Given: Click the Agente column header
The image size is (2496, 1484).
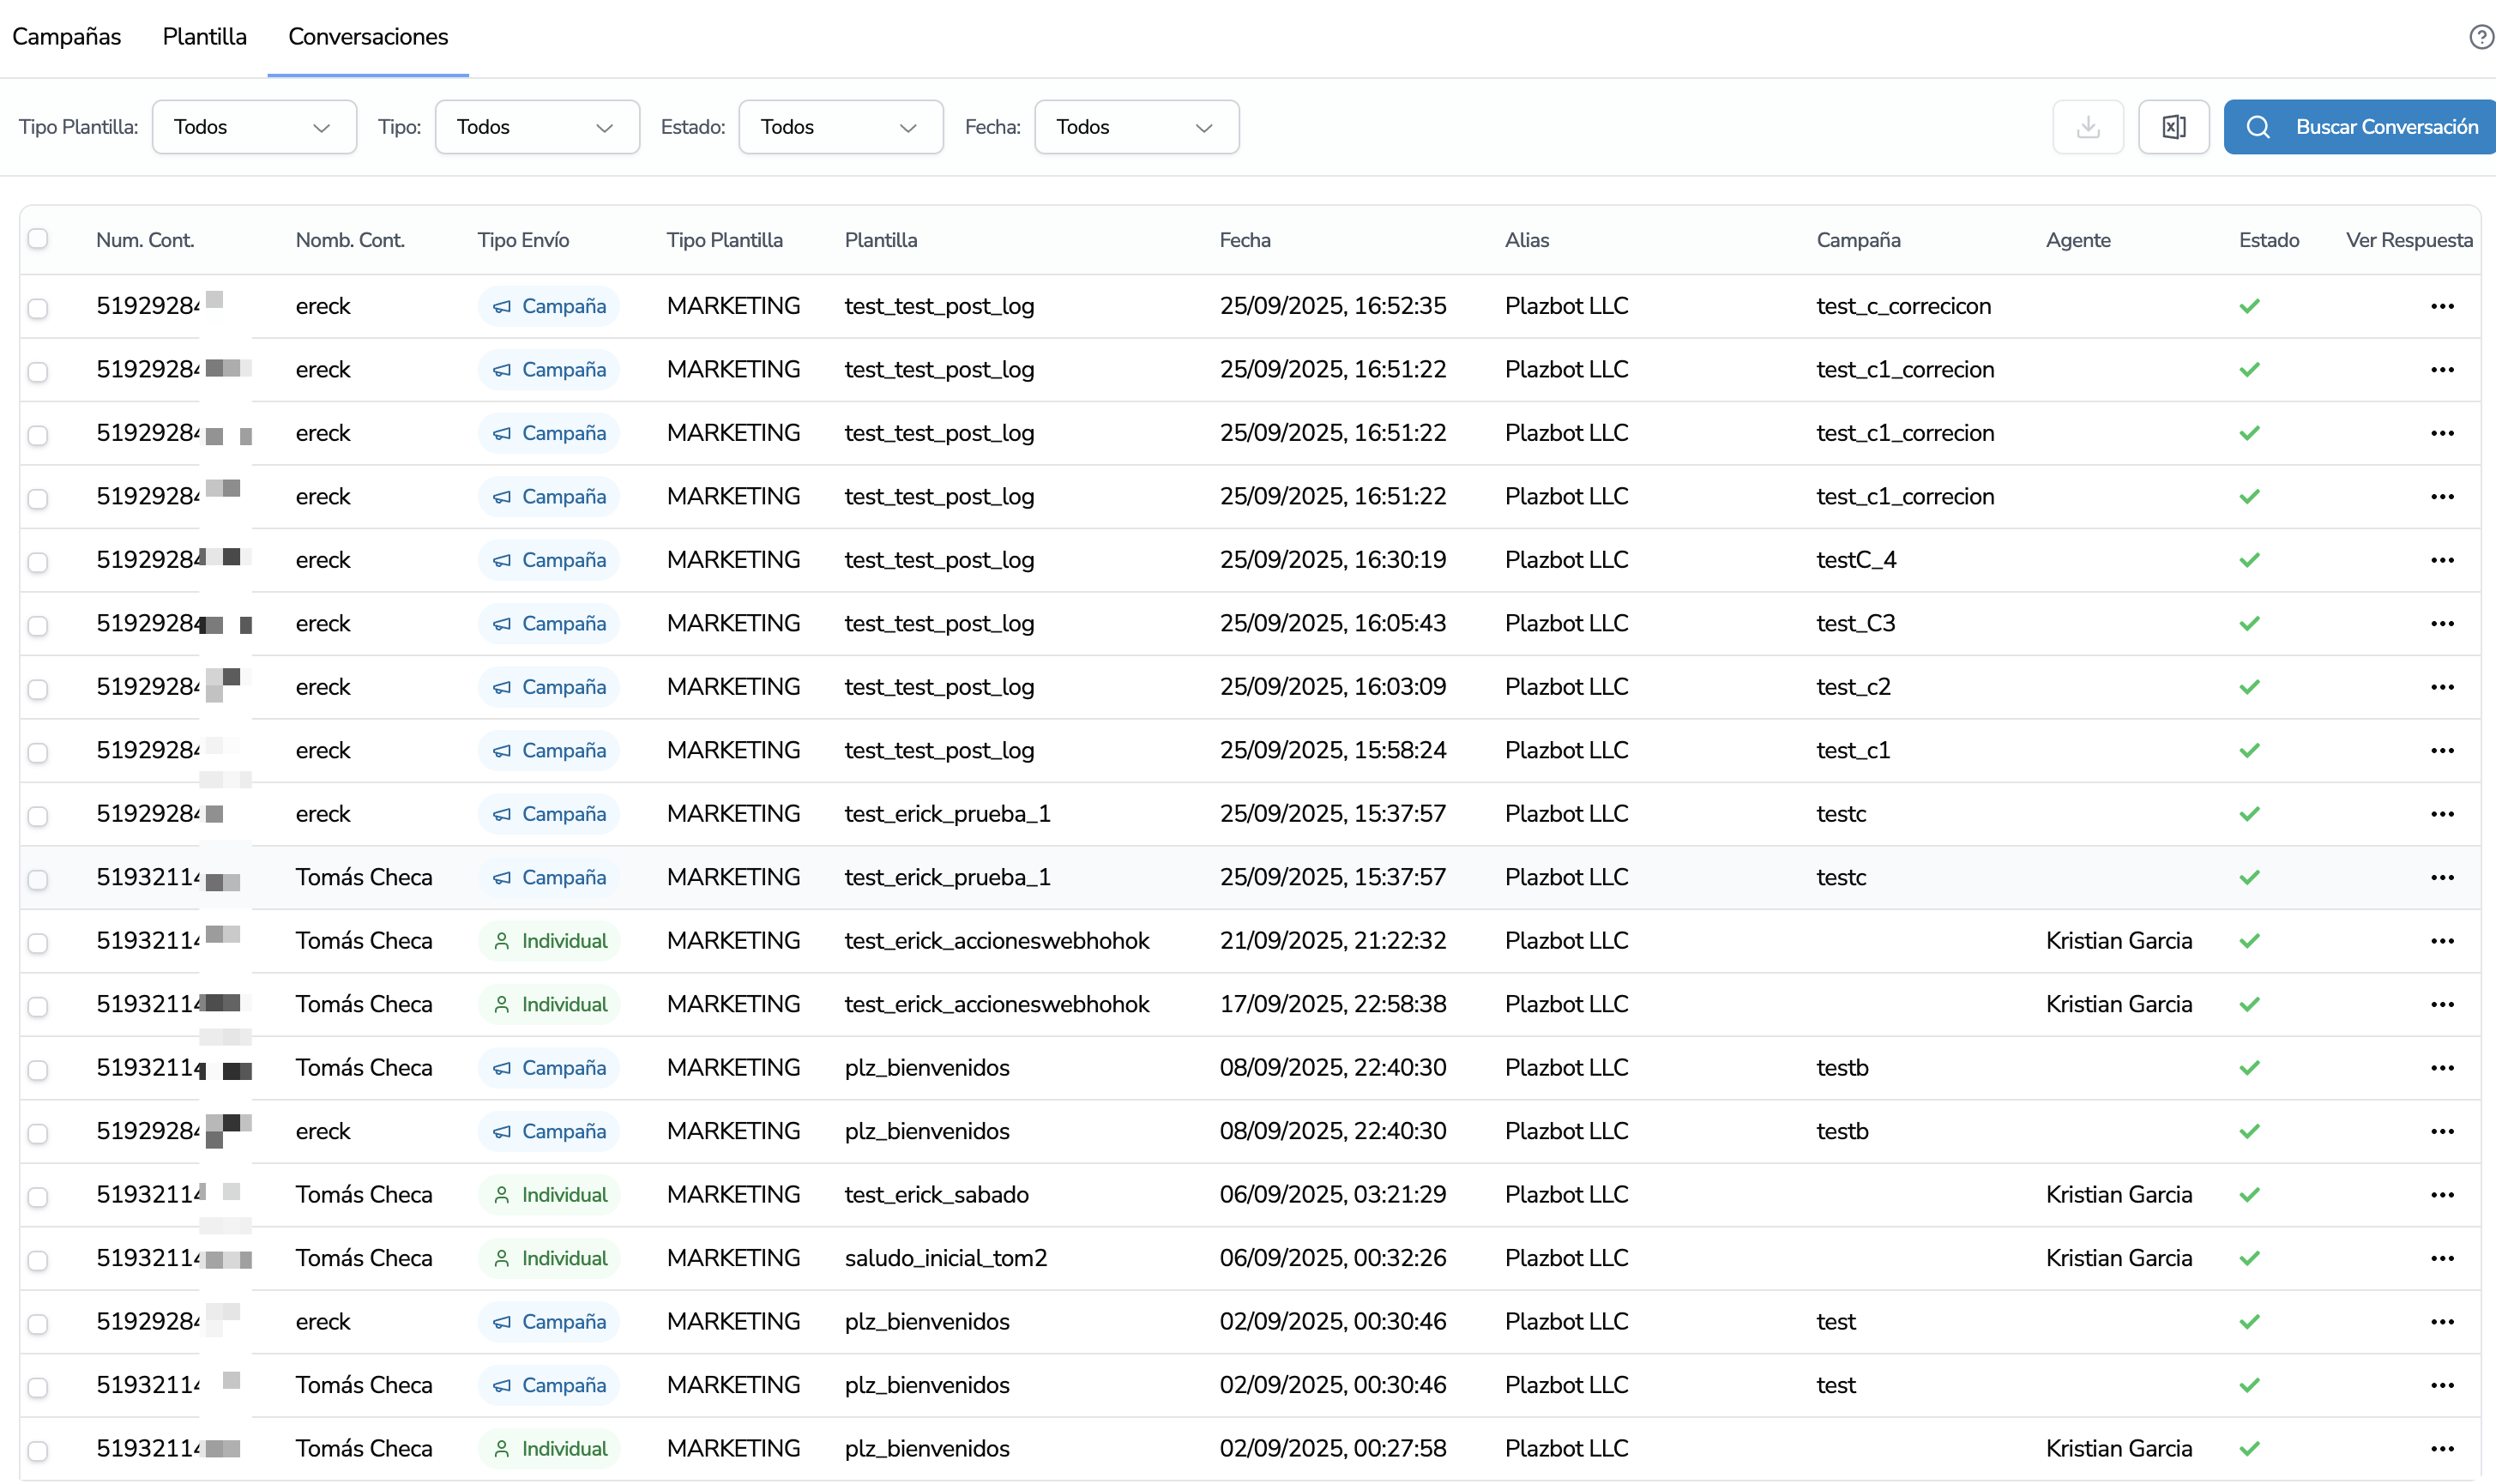Looking at the screenshot, I should (2077, 240).
